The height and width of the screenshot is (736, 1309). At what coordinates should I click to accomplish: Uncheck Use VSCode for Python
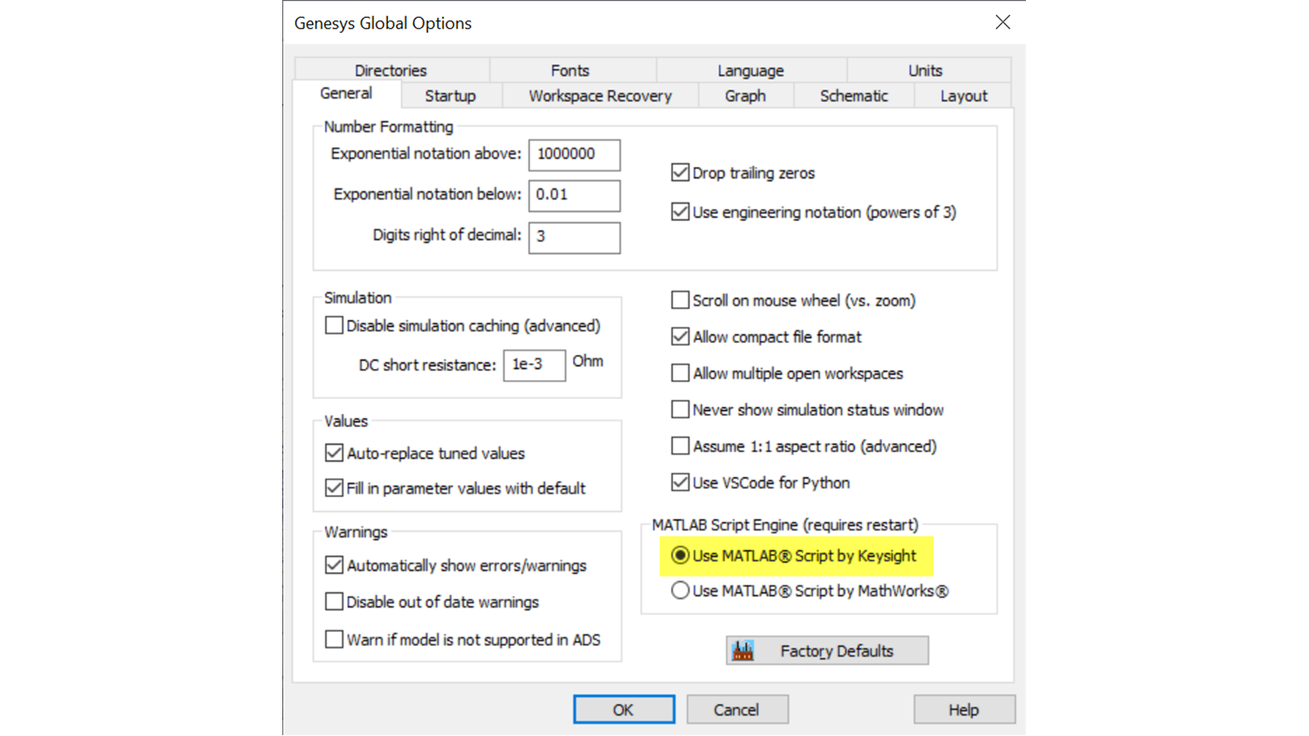click(x=680, y=482)
